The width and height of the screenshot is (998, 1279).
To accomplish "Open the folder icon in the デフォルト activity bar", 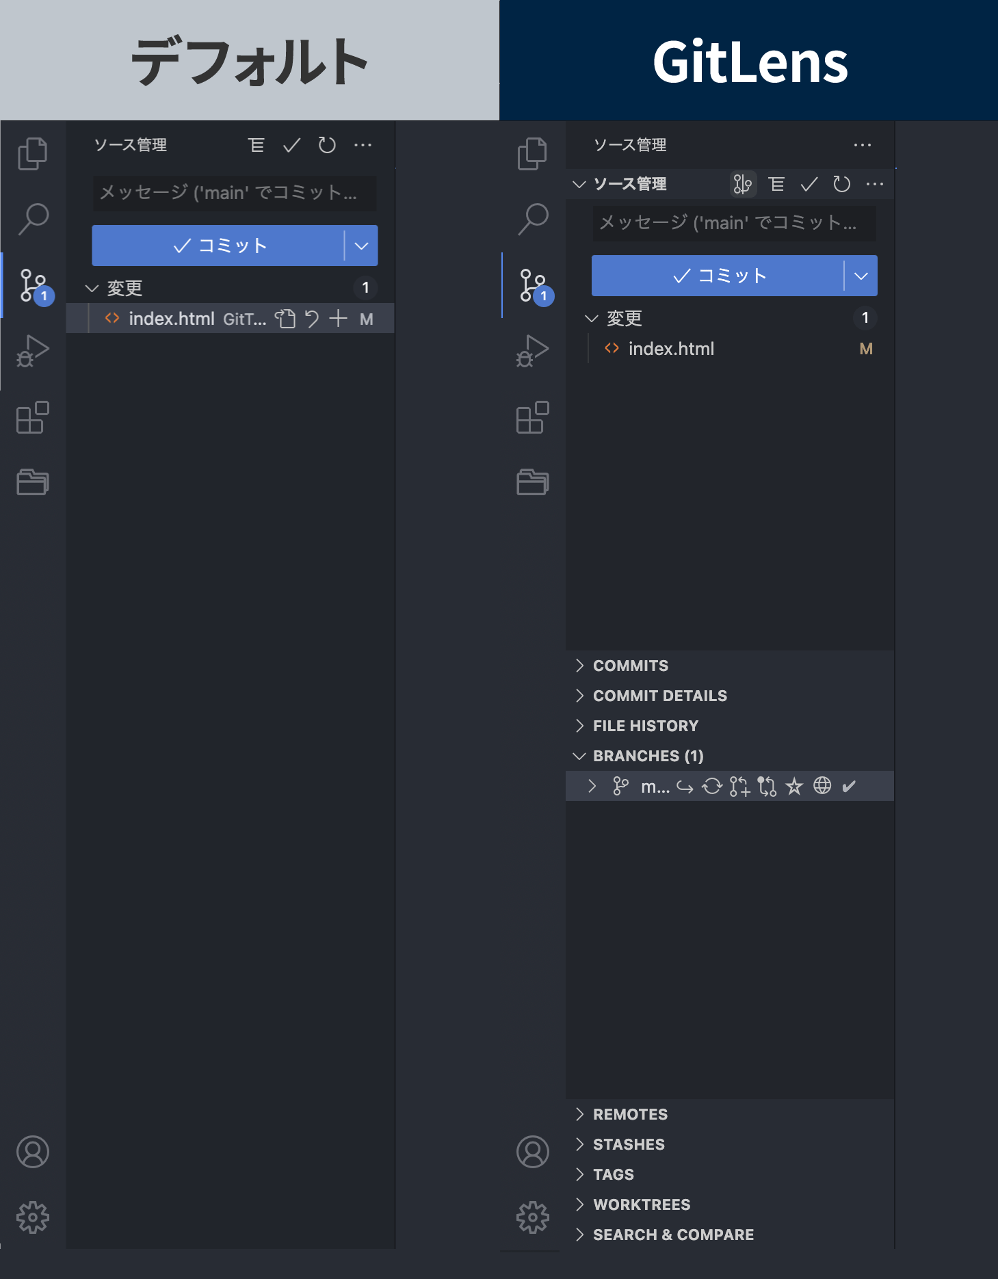I will pyautogui.click(x=32, y=482).
